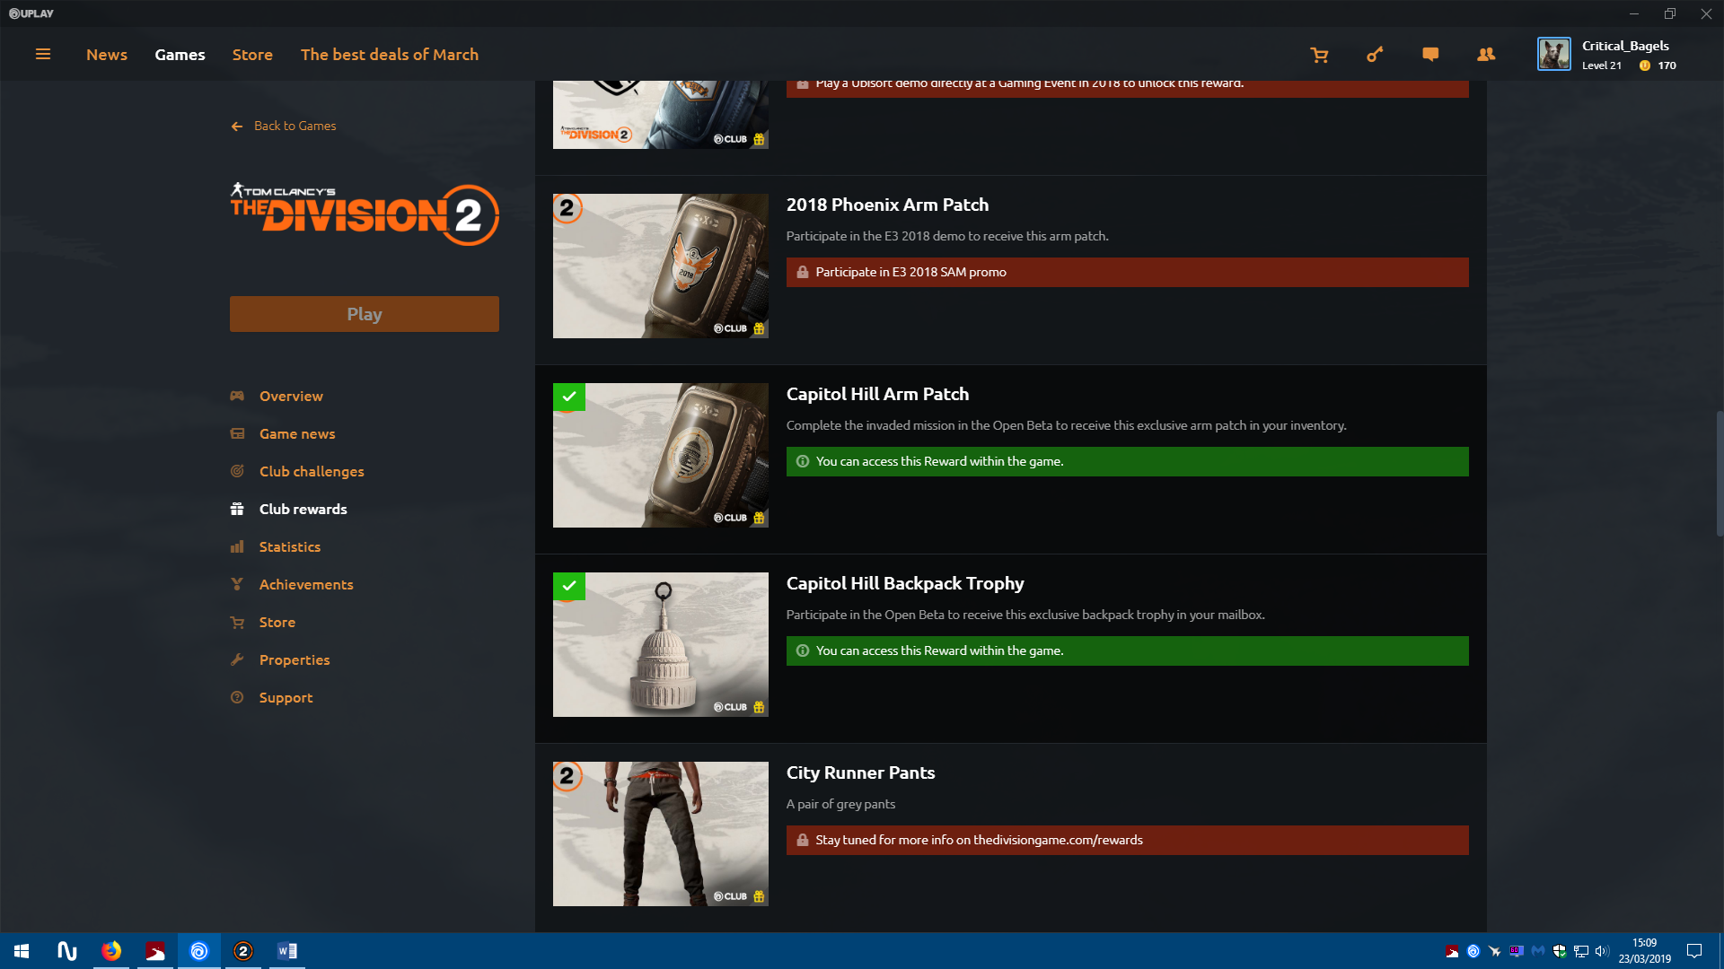Click the Club rewards gift icon
The image size is (1724, 969).
[237, 509]
